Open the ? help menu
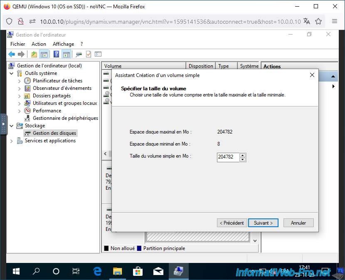Viewport: 345px width, 280px height. click(x=81, y=44)
